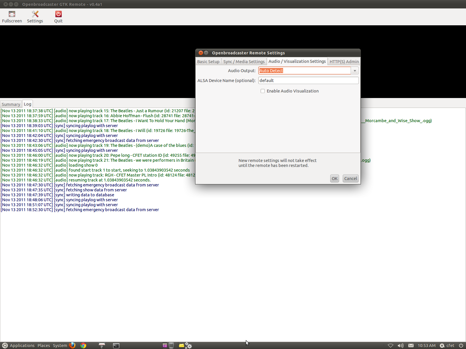Screen dimensions: 466x349
Task: Click the restart notice text in dialog
Action: (278, 163)
